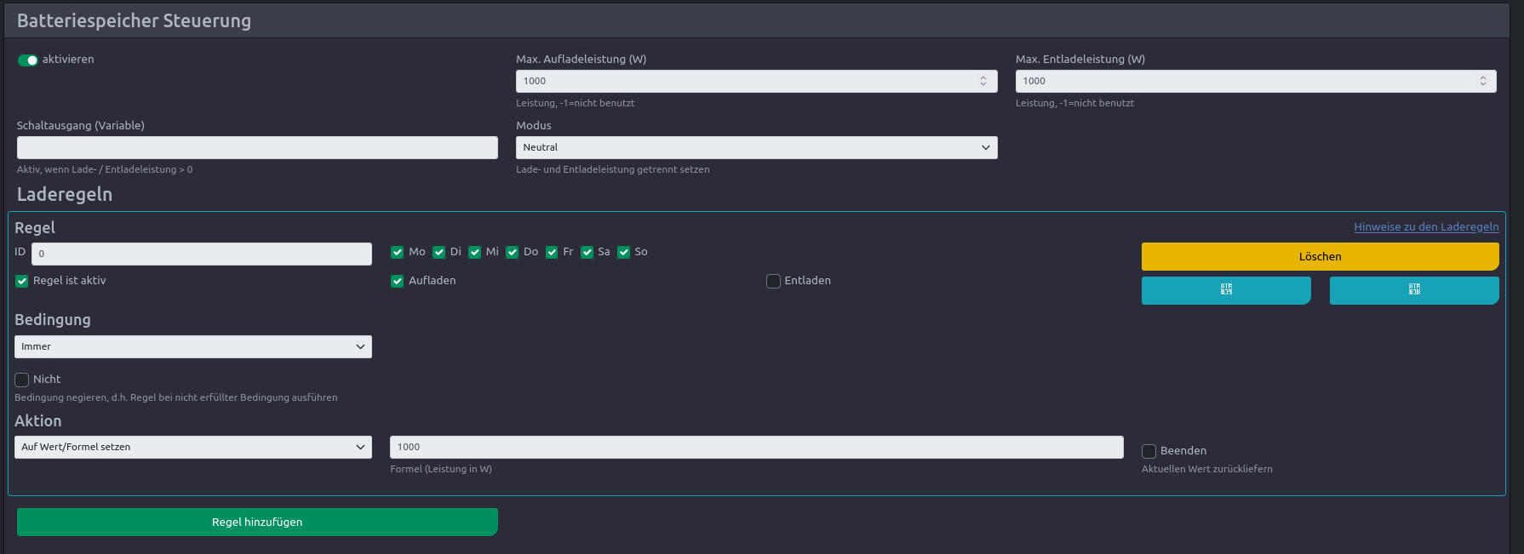Uncheck the Mo weekday checkbox
Image resolution: width=1524 pixels, height=554 pixels.
[x=397, y=252]
